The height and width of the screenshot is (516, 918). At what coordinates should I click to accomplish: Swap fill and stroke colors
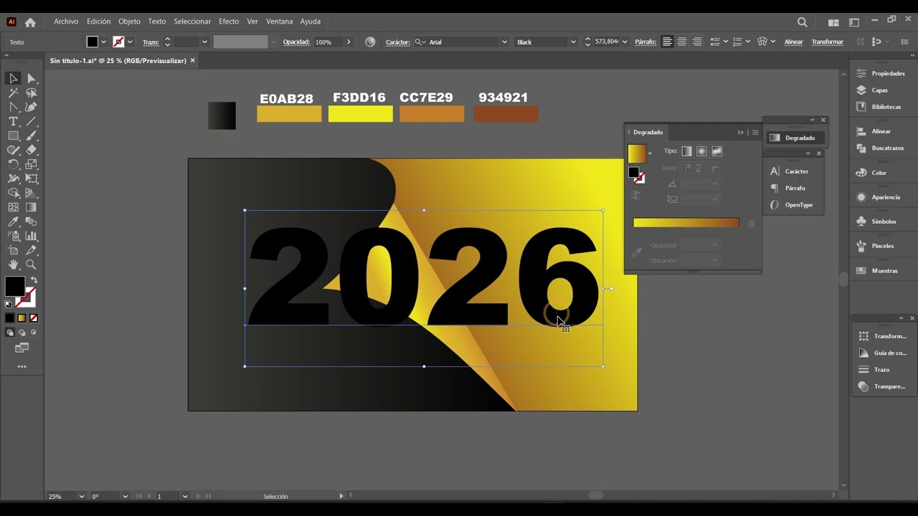pos(33,280)
